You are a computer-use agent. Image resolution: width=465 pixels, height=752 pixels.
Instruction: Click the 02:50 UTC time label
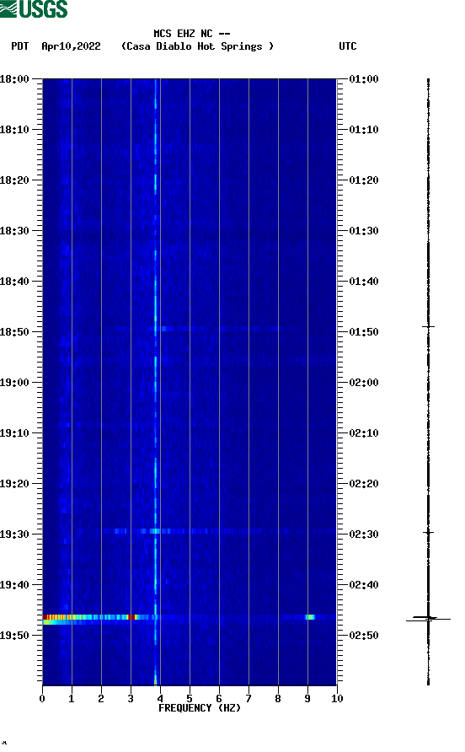[x=364, y=636]
